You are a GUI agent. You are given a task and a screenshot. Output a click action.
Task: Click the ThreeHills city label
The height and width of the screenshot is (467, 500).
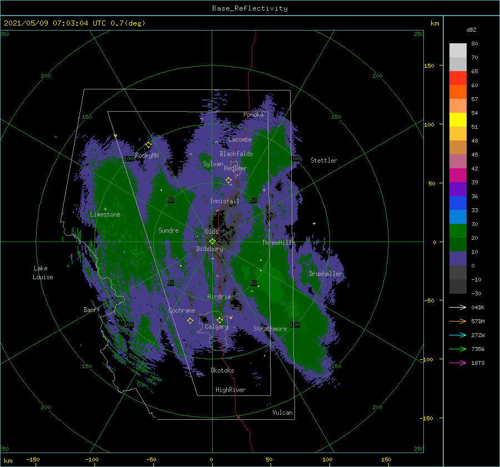(279, 243)
